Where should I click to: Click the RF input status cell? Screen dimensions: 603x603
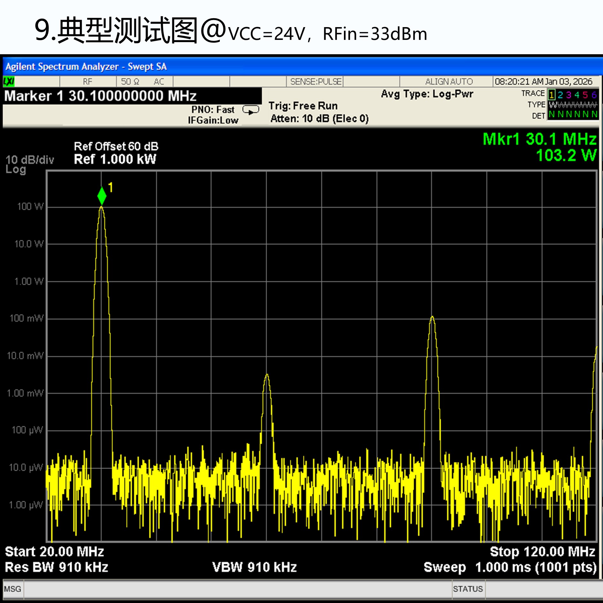click(87, 82)
